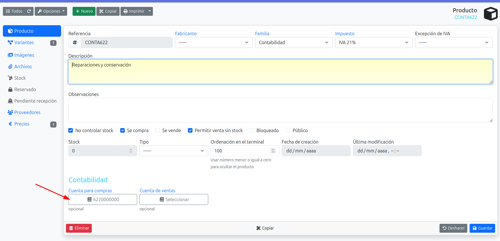
Task: Save the product with Guardar
Action: [x=482, y=228]
